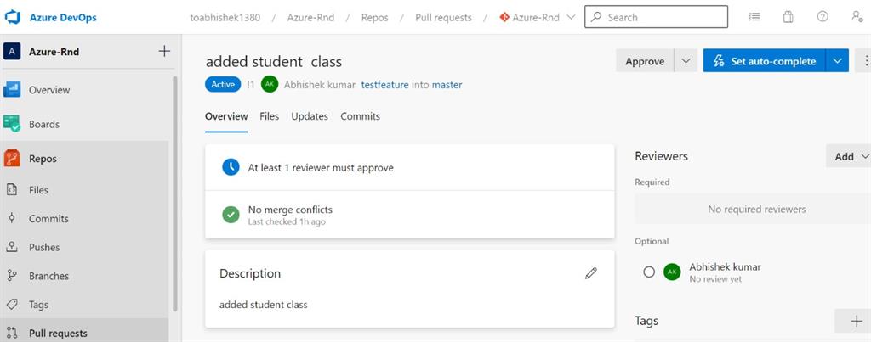The width and height of the screenshot is (871, 342).
Task: Open the testfeature branch link
Action: pos(385,85)
